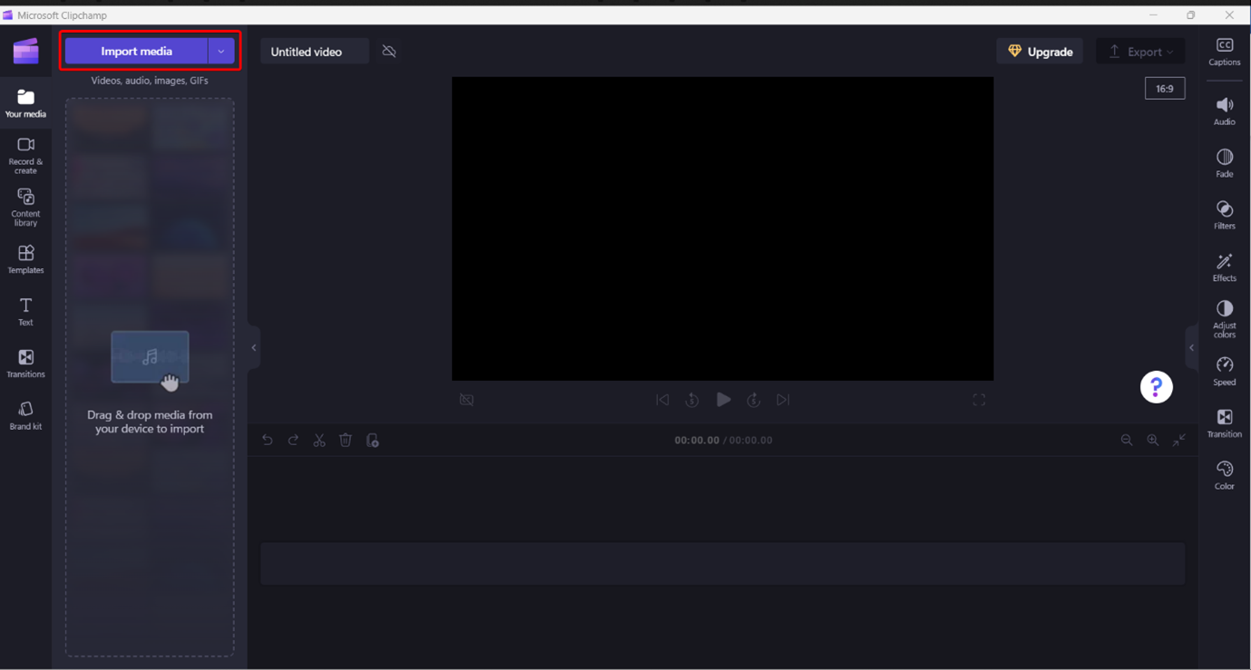
Task: Open the Import media dropdown arrow
Action: 221,52
